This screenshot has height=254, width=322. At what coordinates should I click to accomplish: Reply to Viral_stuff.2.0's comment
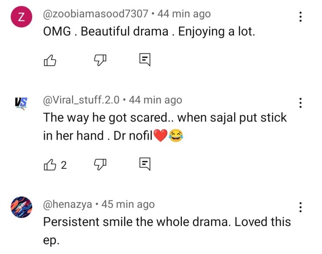pyautogui.click(x=145, y=164)
